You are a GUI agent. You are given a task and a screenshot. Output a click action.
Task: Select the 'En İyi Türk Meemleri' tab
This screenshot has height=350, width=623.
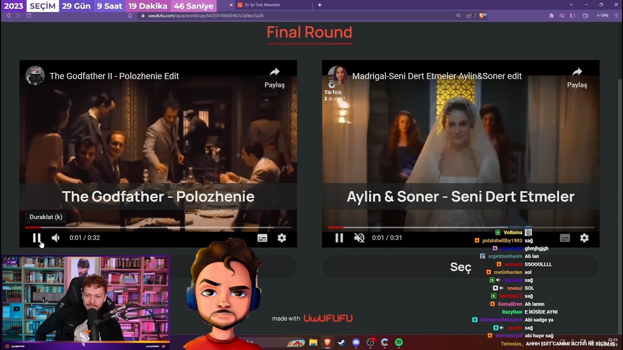point(274,5)
